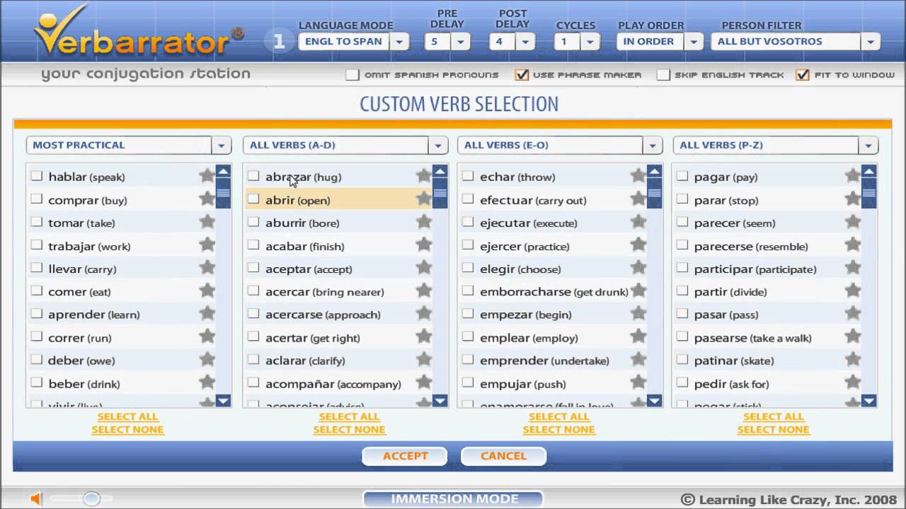This screenshot has height=509, width=906.
Task: Expand the Person Filter dropdown
Action: [871, 41]
